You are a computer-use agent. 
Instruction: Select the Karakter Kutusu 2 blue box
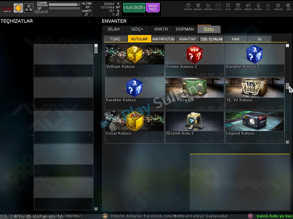[255, 60]
